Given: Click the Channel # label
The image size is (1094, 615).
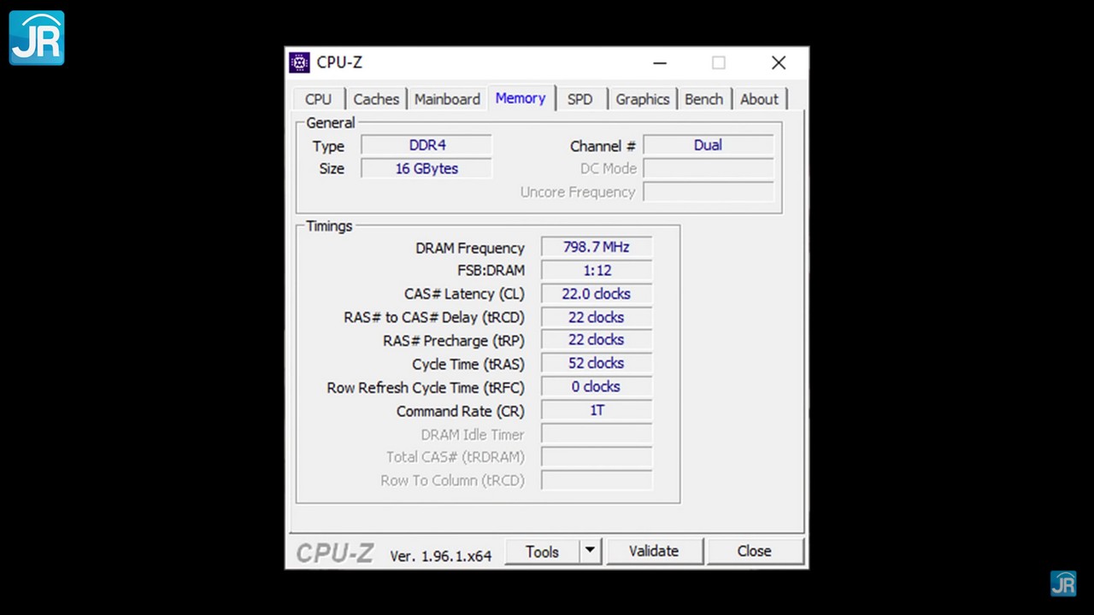Looking at the screenshot, I should coord(603,146).
